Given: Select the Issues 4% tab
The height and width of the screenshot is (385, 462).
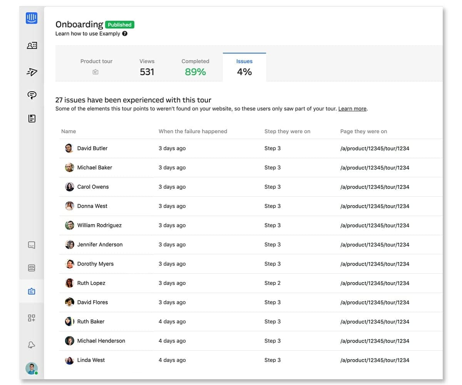Looking at the screenshot, I should [244, 67].
